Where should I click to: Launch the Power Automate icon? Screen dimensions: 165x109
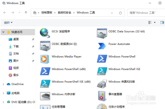pos(102,46)
